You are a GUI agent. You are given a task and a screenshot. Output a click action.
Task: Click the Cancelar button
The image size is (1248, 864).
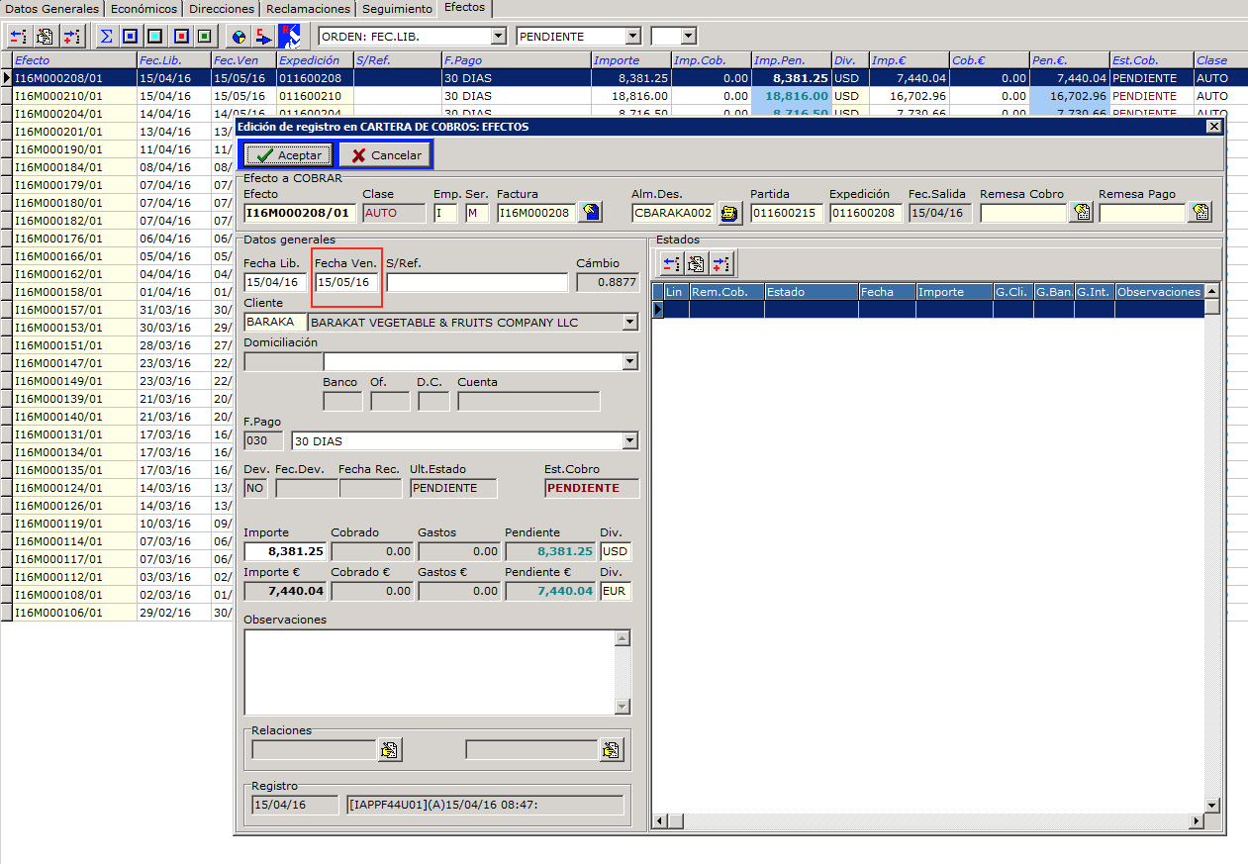click(385, 155)
